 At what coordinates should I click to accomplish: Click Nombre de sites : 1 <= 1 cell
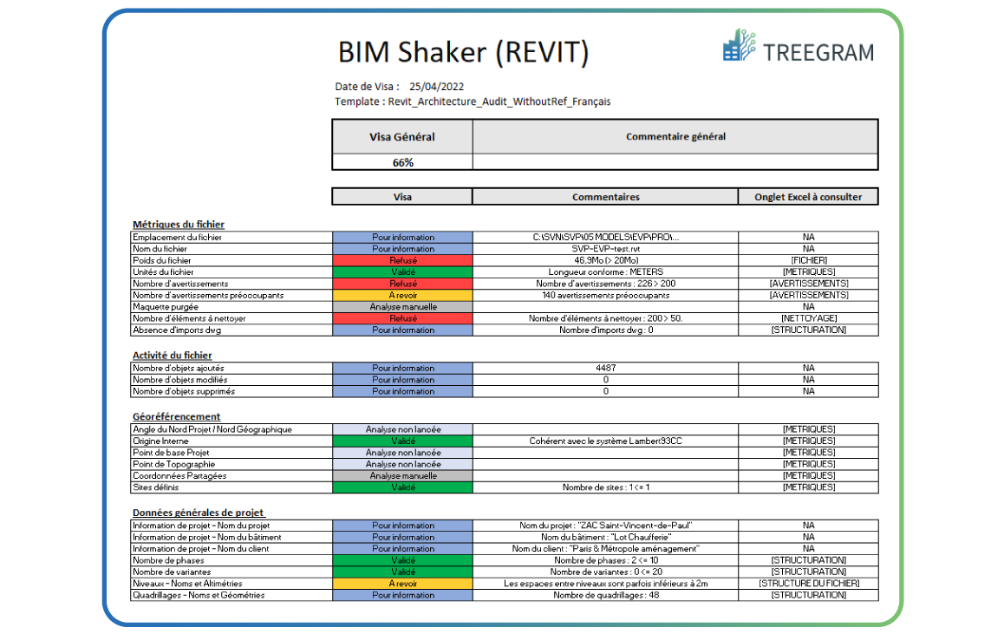click(606, 487)
